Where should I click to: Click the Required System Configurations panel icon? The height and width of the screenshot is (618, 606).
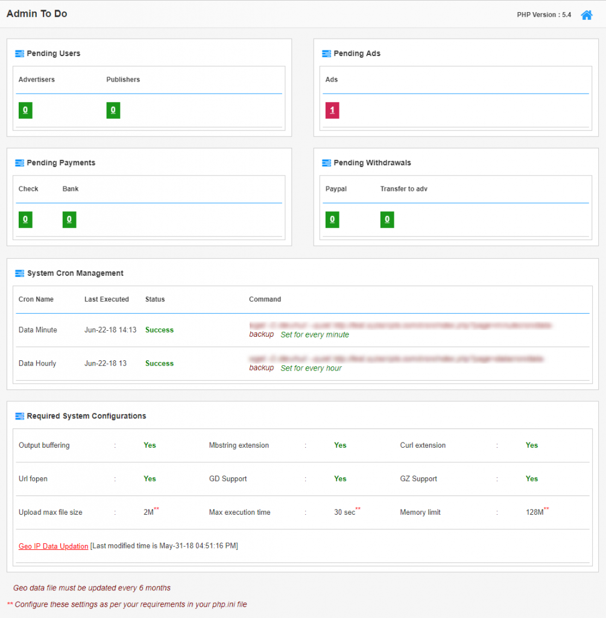[x=20, y=416]
